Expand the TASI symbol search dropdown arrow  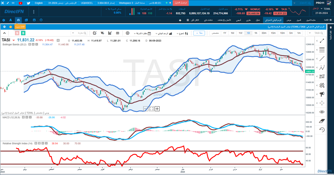310,33
